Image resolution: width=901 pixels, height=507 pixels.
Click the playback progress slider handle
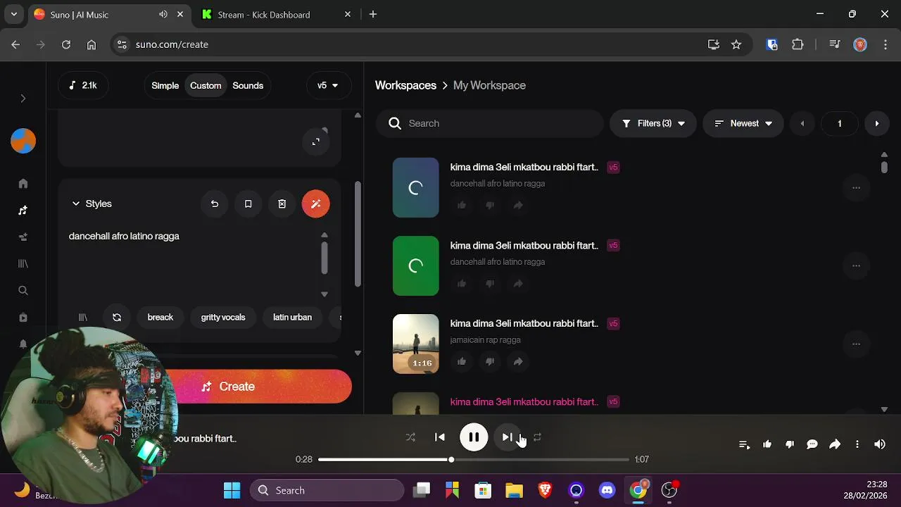451,459
